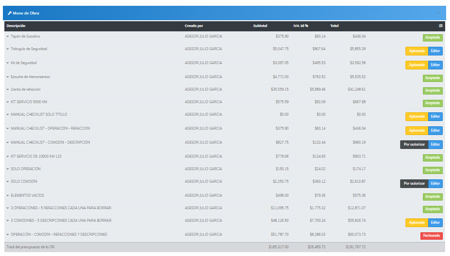Click the Mano de Obra panel title
450x256 pixels.
[x=26, y=13]
